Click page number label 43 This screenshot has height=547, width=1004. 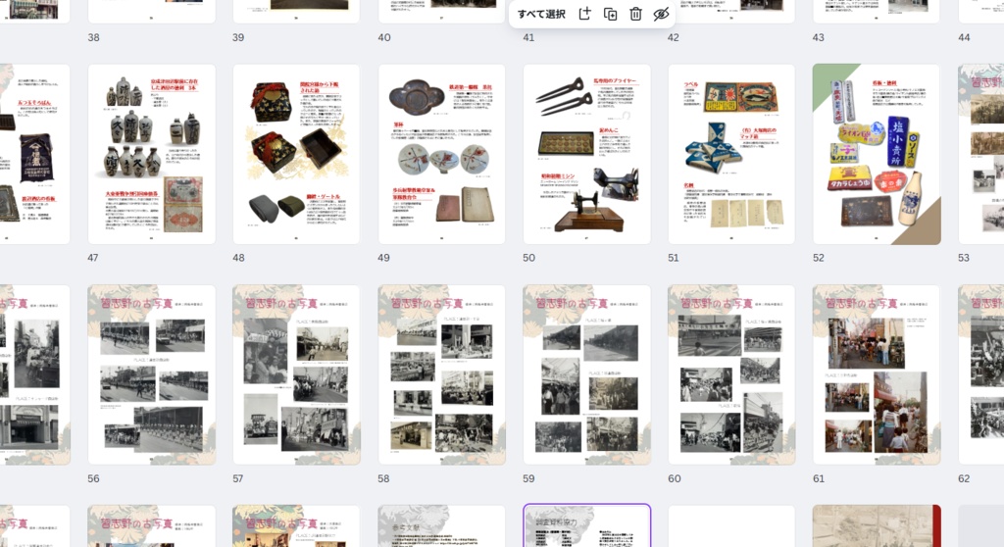(x=819, y=38)
